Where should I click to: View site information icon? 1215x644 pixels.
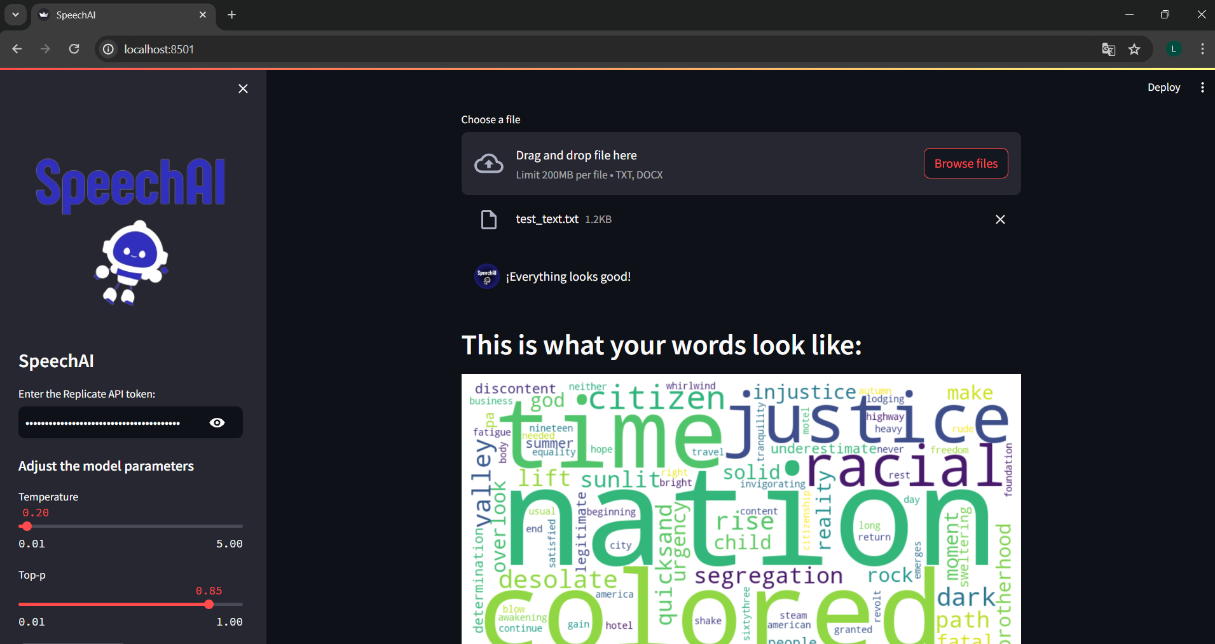pos(109,49)
